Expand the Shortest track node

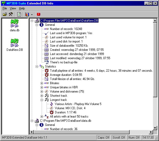coord(42,96)
